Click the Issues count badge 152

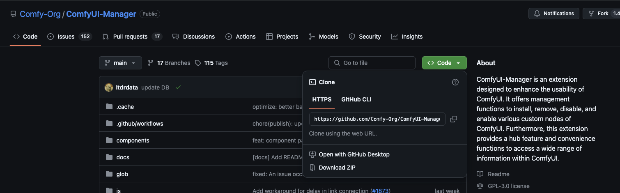(x=85, y=37)
